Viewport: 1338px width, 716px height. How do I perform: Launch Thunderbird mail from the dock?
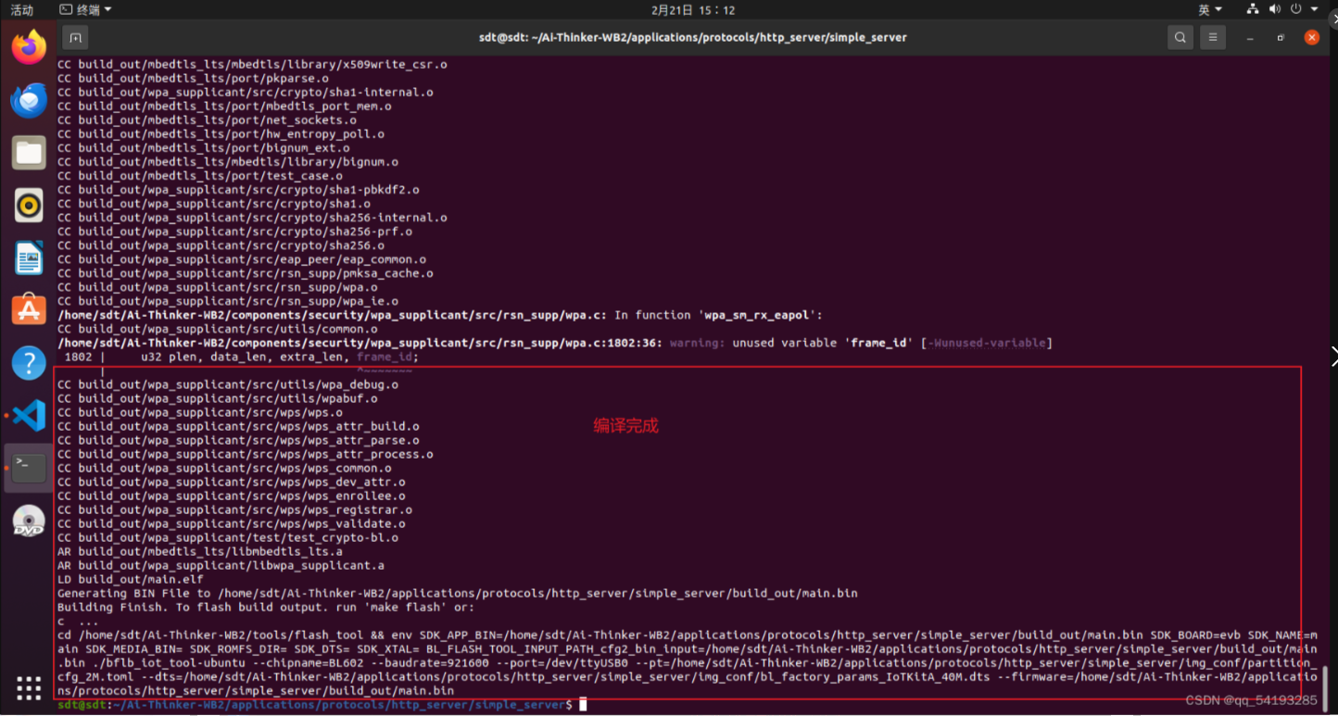click(x=29, y=100)
